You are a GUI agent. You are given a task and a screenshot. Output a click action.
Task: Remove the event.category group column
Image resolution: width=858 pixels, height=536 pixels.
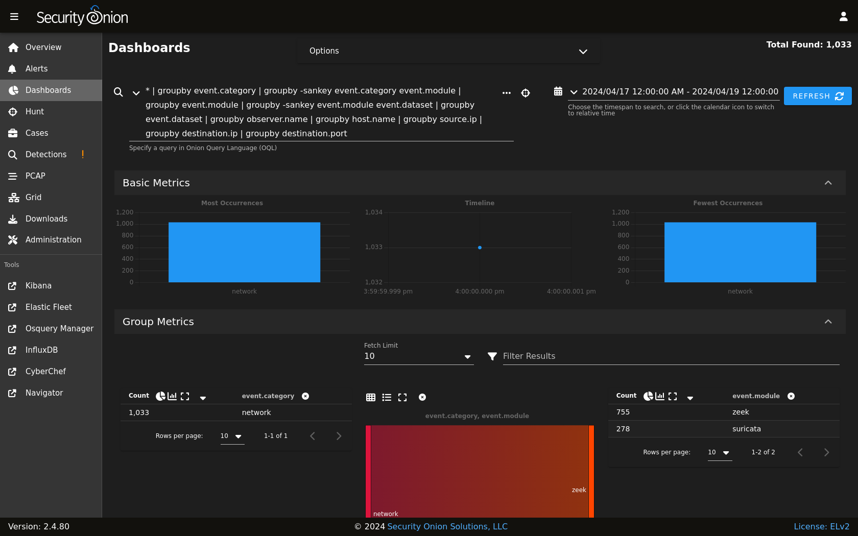tap(305, 396)
